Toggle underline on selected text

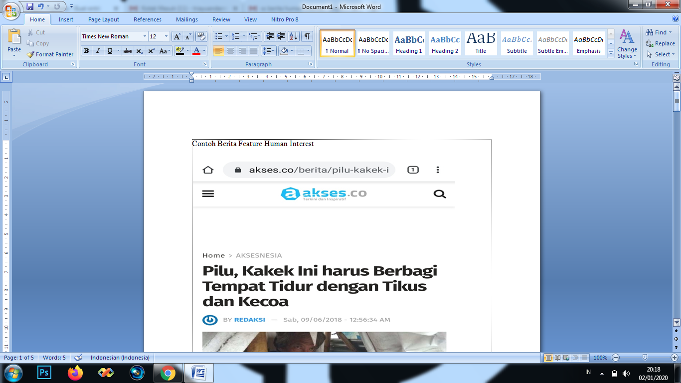pos(109,51)
